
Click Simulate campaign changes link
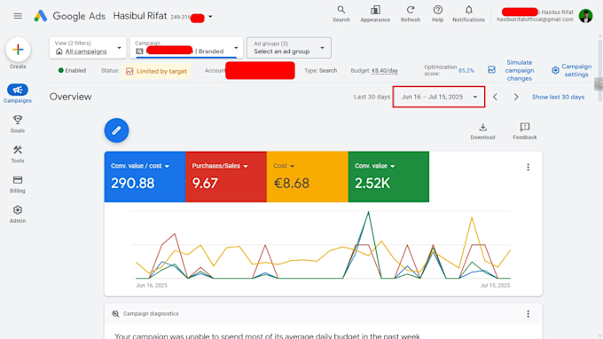(519, 70)
